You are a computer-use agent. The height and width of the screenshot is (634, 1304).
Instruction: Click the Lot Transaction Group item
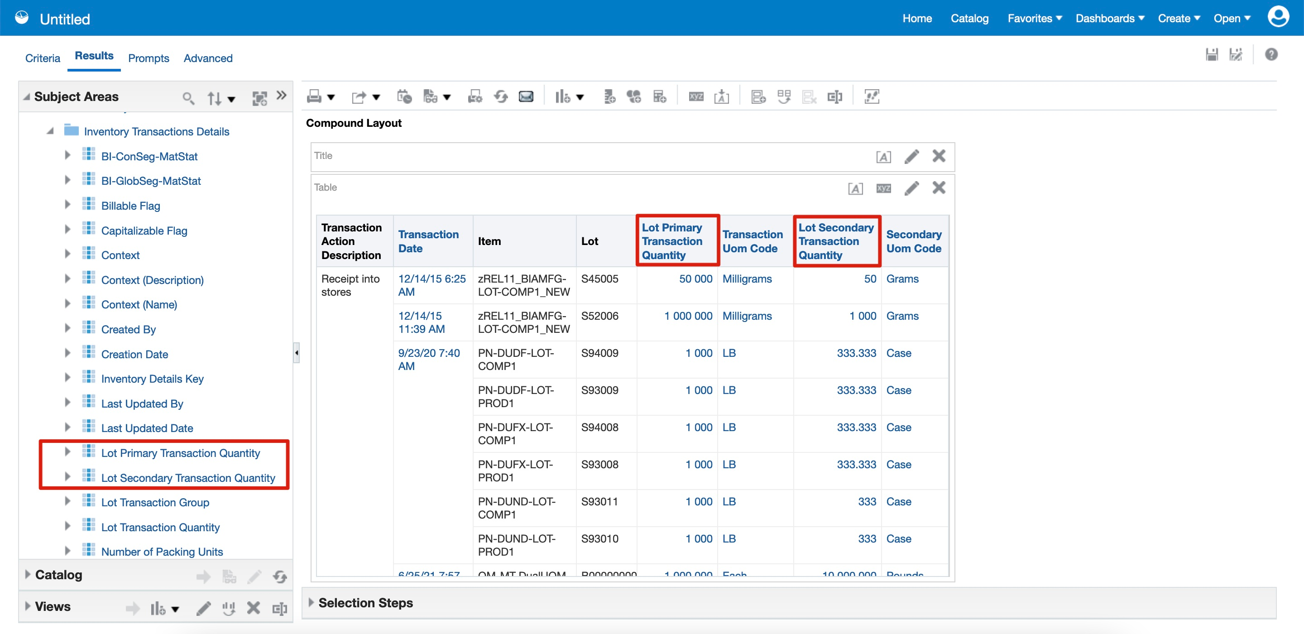(x=155, y=502)
